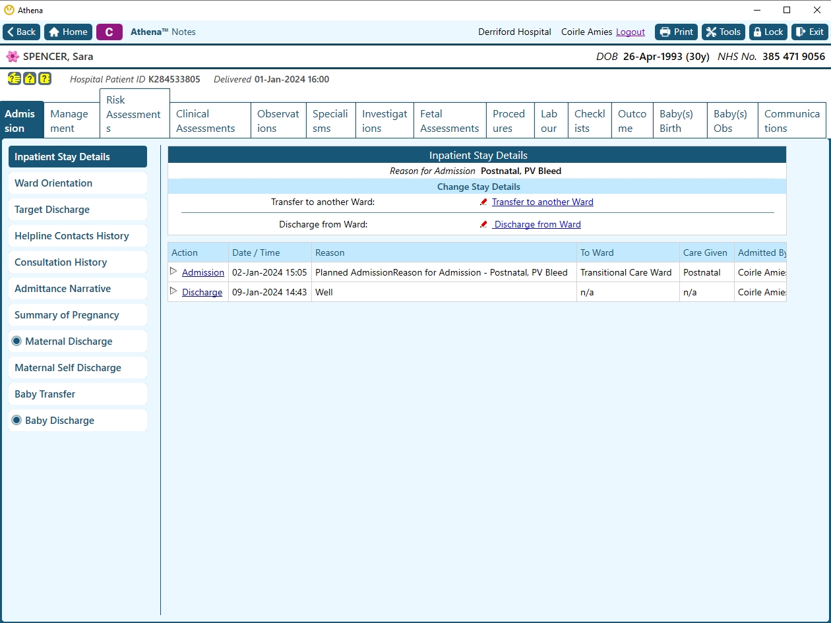Screen dimensions: 831x623
Task: Select the Admission tab
Action: pyautogui.click(x=22, y=121)
